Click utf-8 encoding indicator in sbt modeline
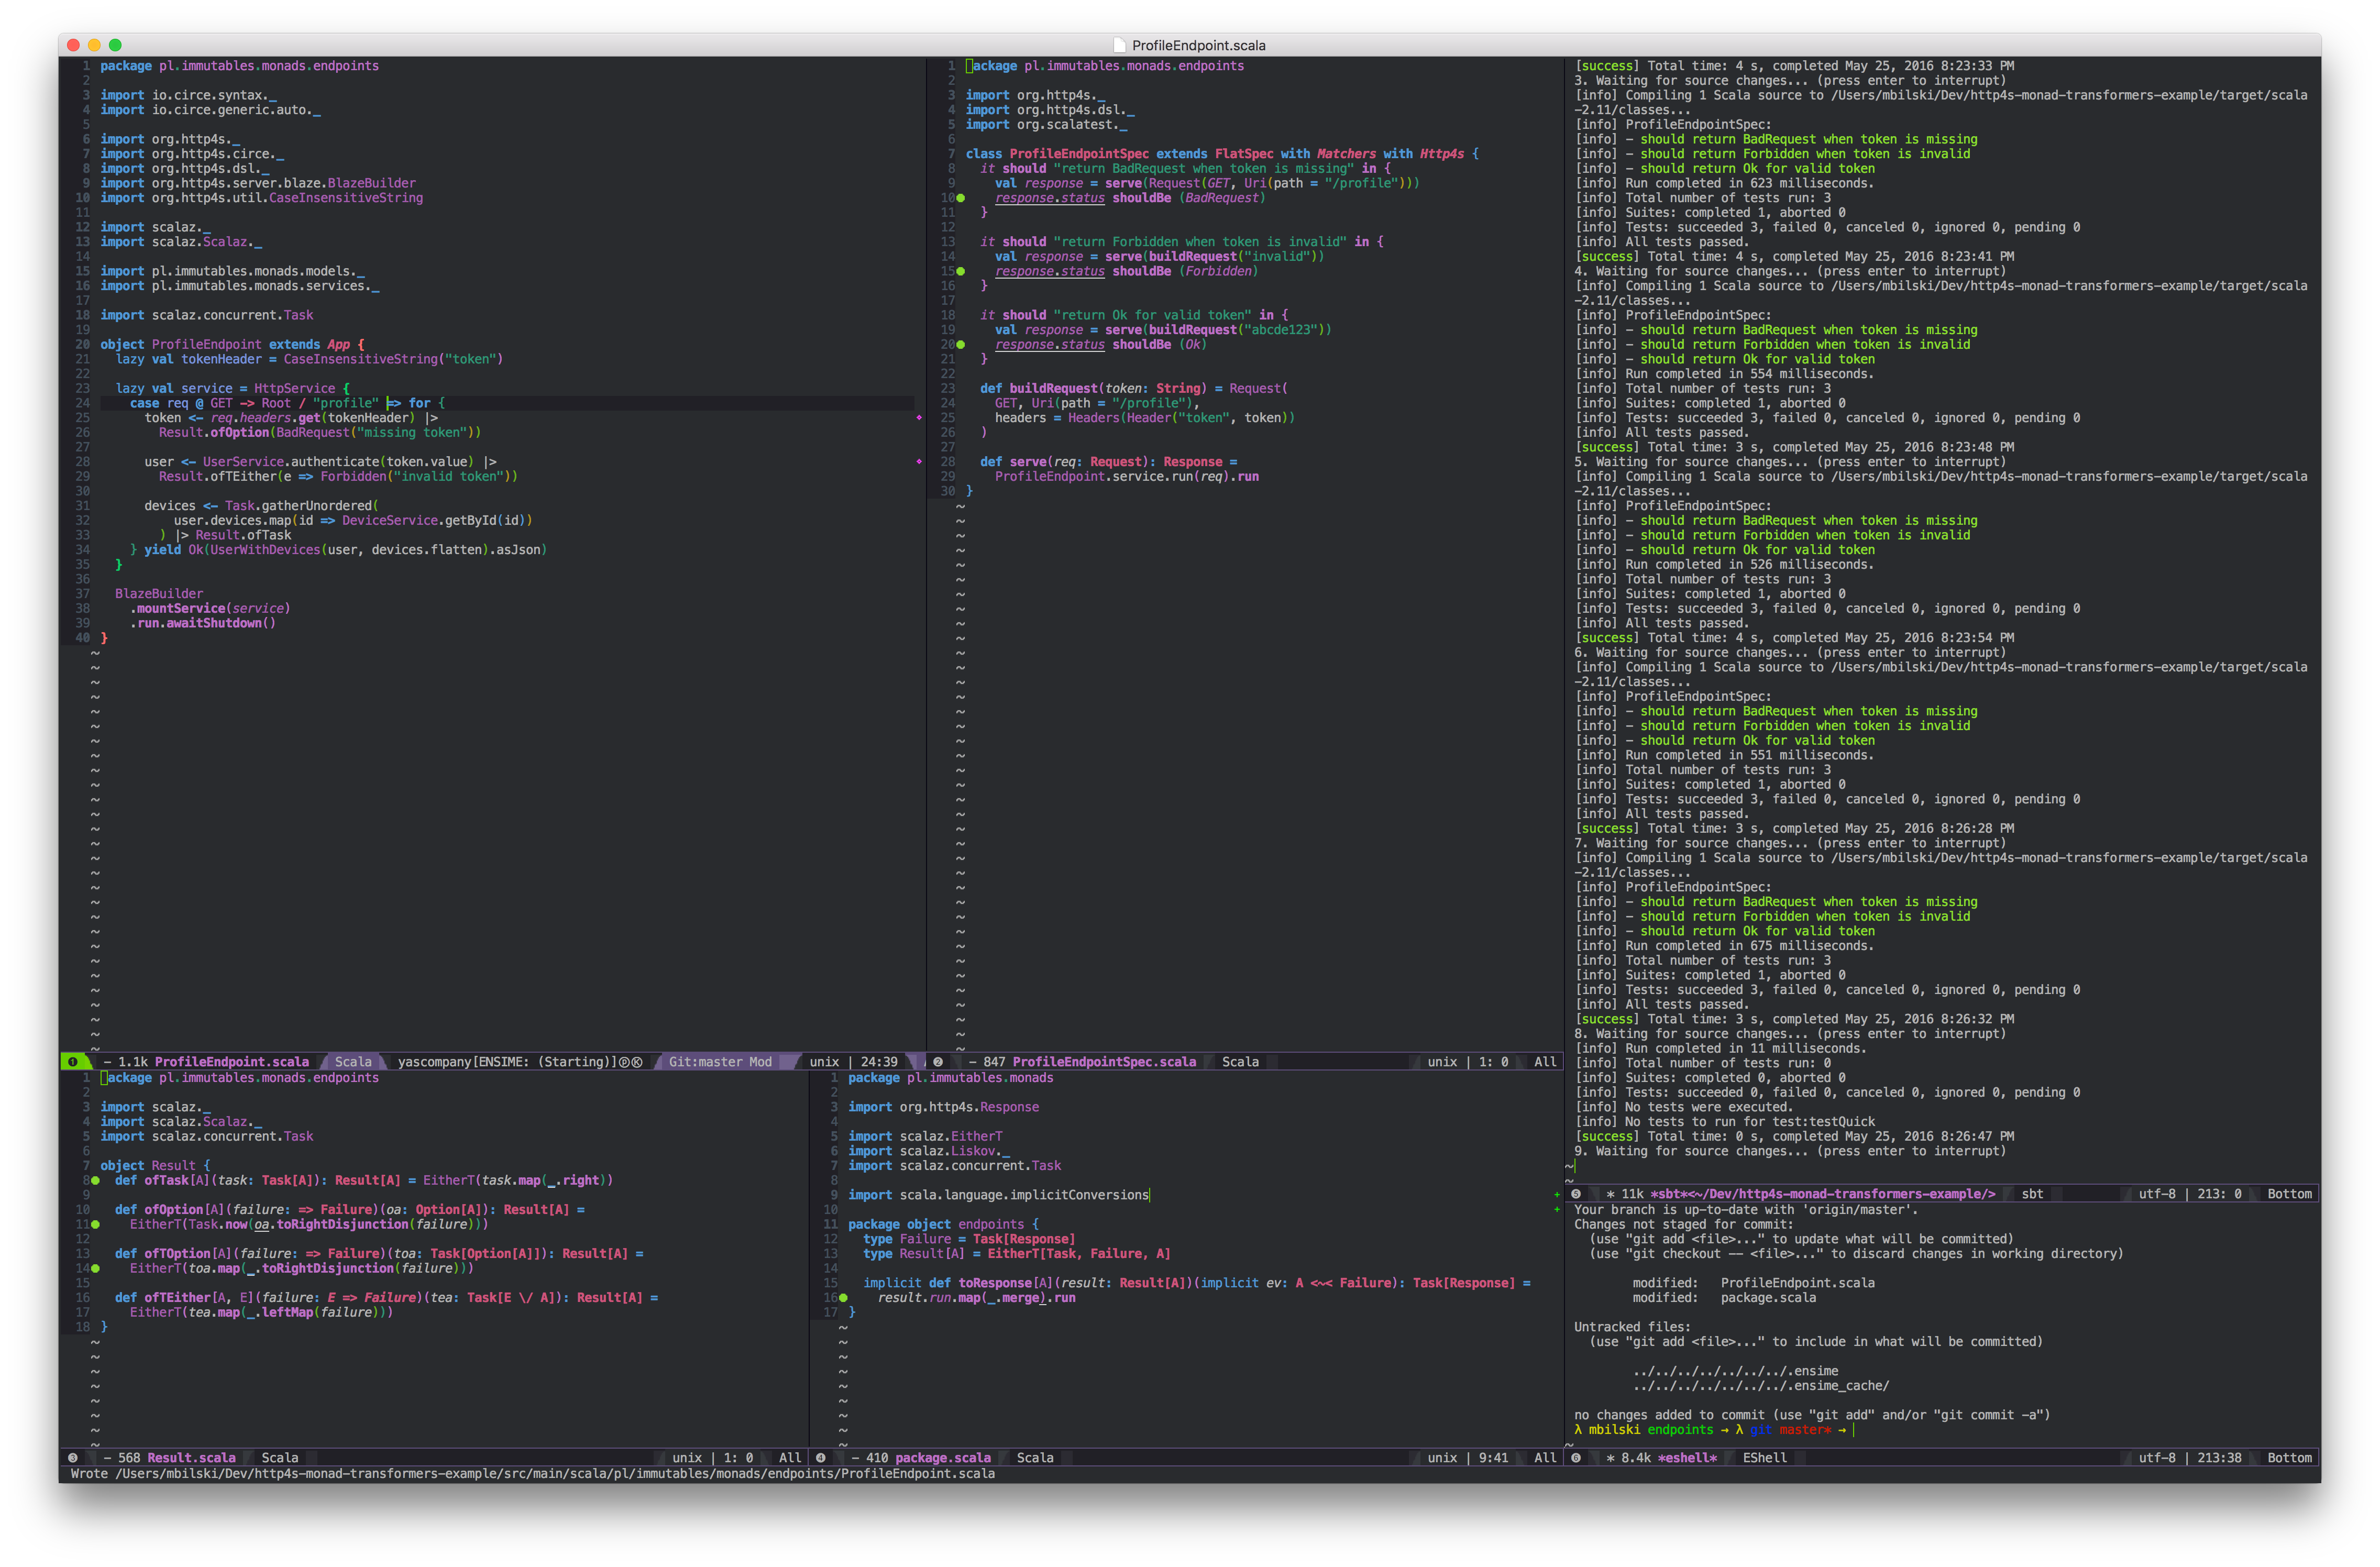The height and width of the screenshot is (1567, 2380). pos(2157,1194)
